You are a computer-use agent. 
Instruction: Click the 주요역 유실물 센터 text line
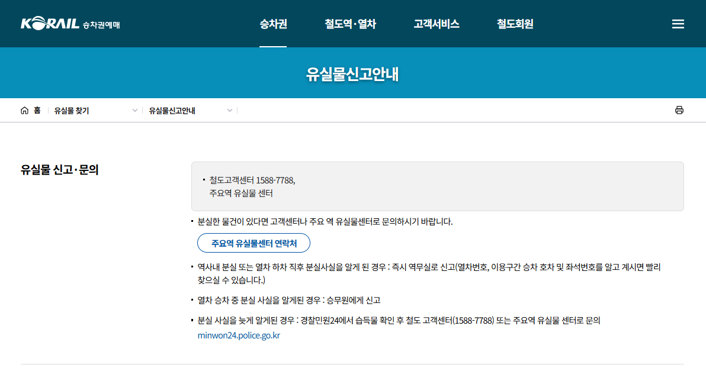point(241,193)
